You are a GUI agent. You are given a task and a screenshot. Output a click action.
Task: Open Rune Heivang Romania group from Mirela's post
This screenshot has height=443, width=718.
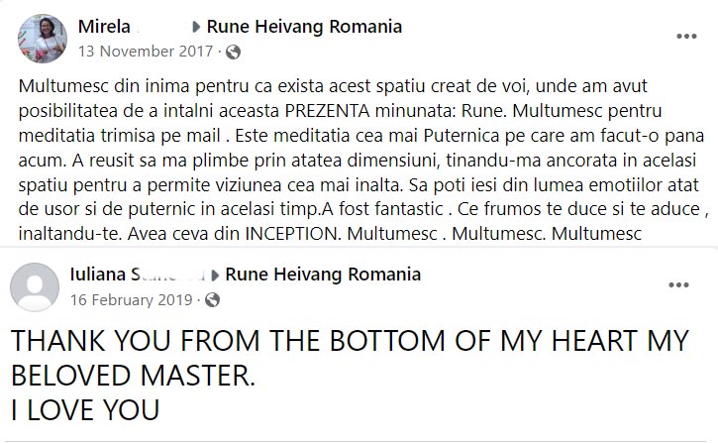pyautogui.click(x=304, y=27)
